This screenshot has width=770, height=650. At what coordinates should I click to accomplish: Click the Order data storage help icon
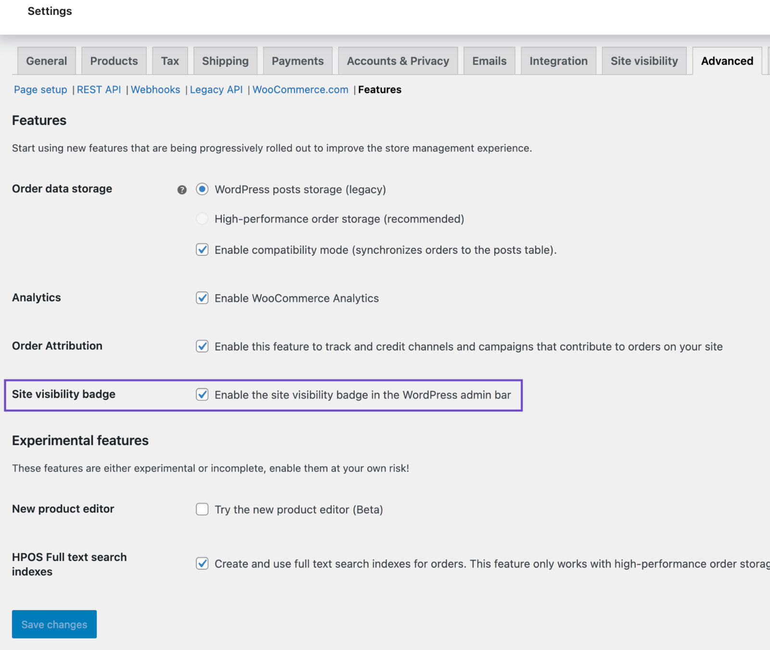click(181, 189)
